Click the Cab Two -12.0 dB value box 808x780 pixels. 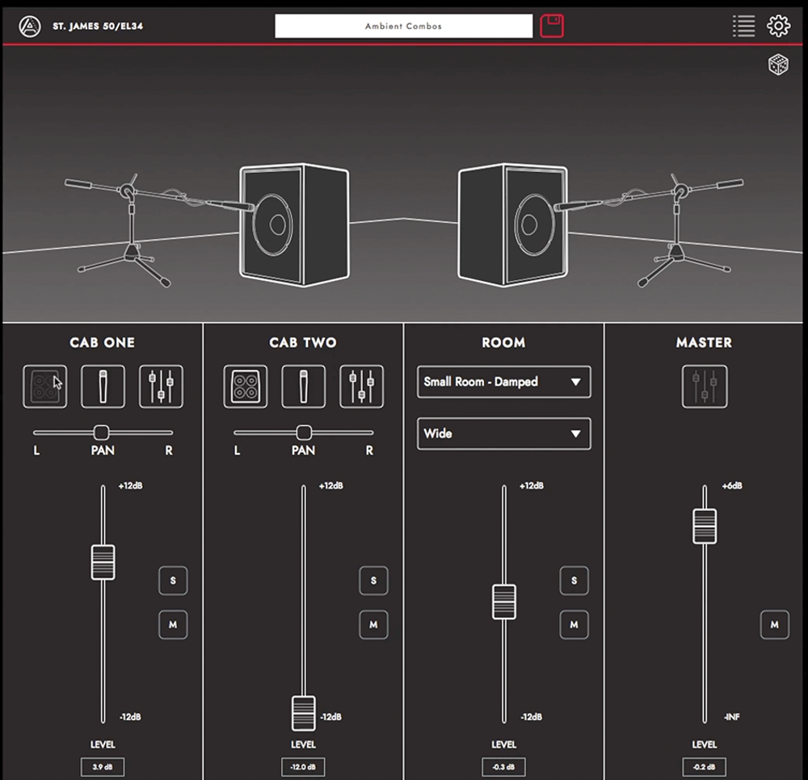coord(303,766)
